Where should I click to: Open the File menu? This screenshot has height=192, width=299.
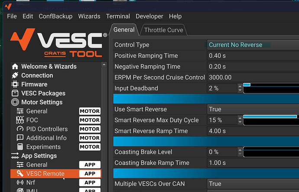(12, 16)
